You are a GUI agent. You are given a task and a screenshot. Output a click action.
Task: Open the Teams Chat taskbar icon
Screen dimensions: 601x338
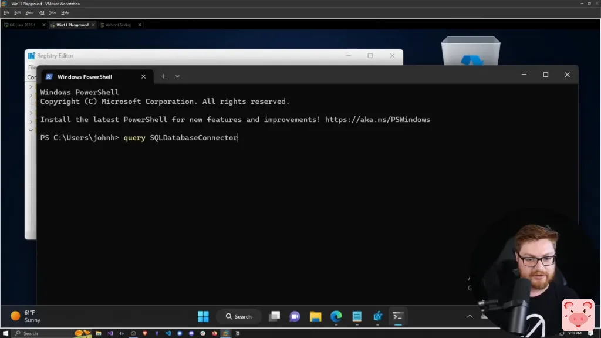[295, 316]
